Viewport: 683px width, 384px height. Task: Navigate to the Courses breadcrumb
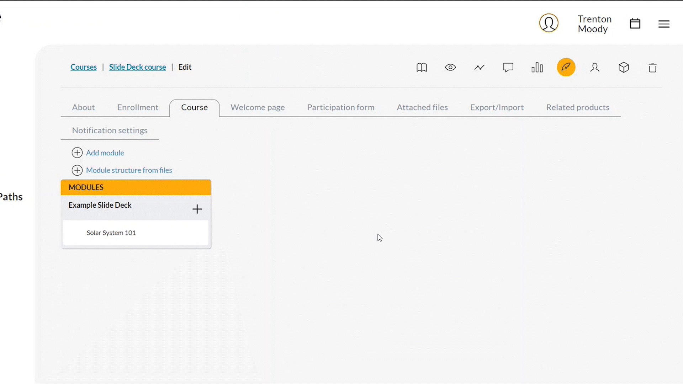84,67
